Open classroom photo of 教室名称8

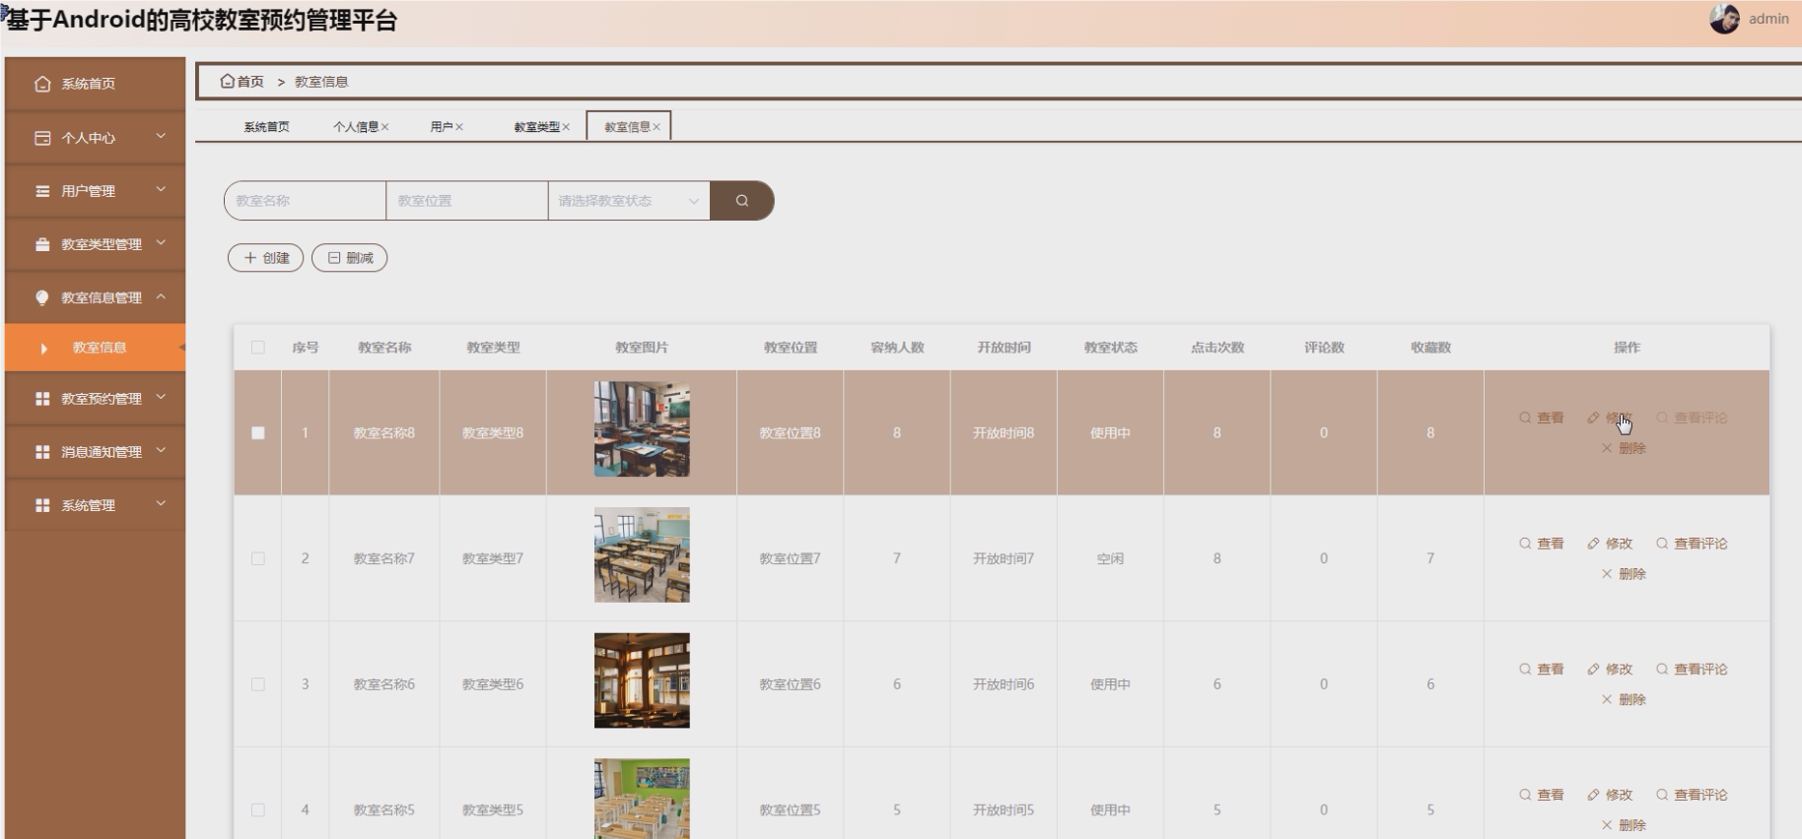pos(642,429)
